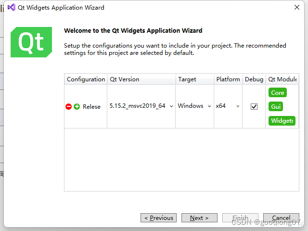Open the Platform dropdown showing x64
This screenshot has height=231, width=308.
point(228,106)
